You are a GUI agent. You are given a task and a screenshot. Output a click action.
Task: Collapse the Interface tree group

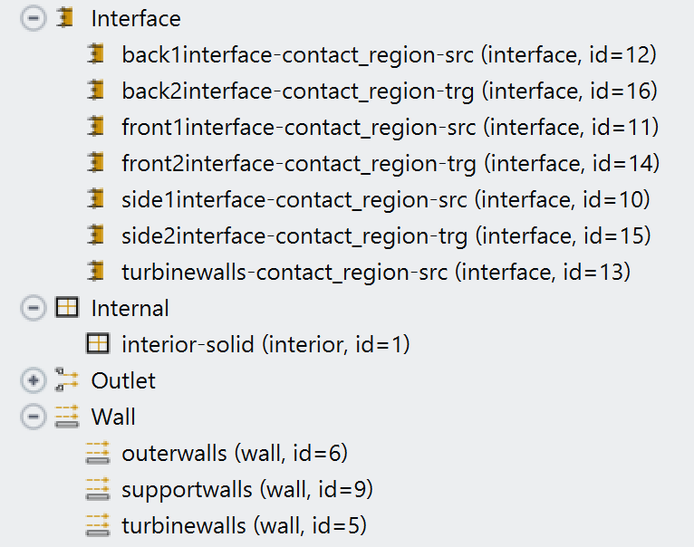33,18
